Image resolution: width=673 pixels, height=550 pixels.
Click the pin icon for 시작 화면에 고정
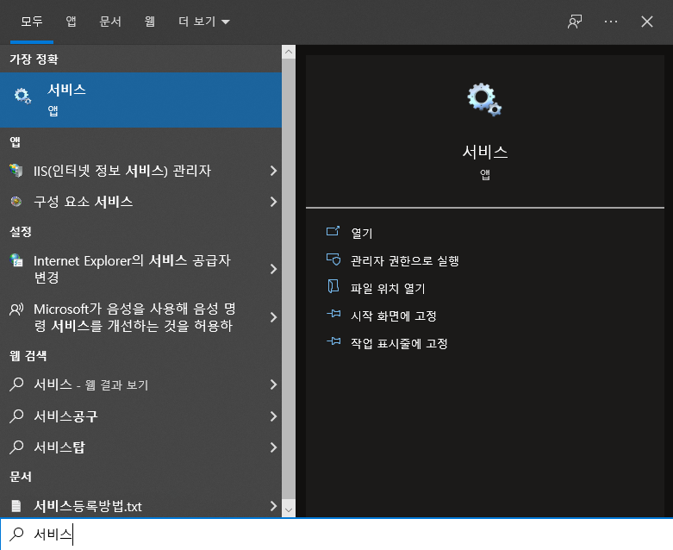333,315
